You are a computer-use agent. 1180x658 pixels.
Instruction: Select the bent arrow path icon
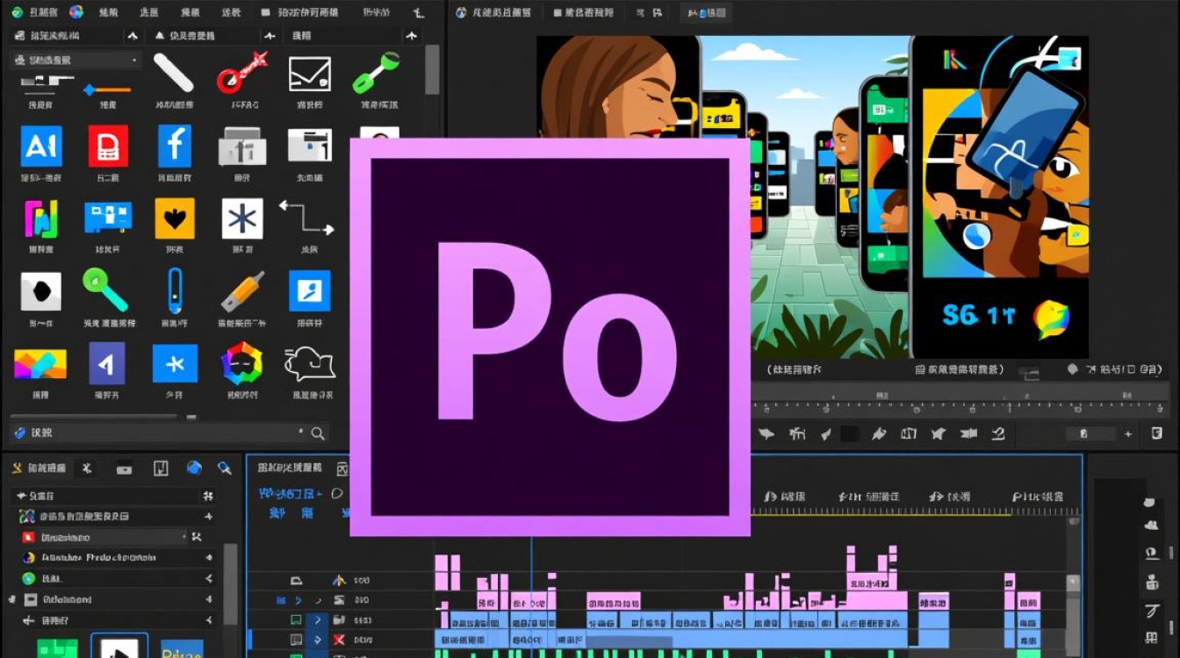(307, 218)
